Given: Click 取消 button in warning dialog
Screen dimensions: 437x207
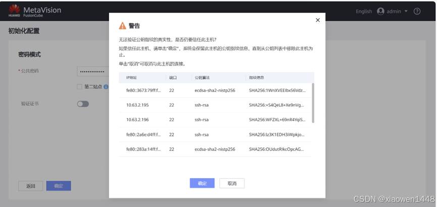Looking at the screenshot, I should 232,183.
